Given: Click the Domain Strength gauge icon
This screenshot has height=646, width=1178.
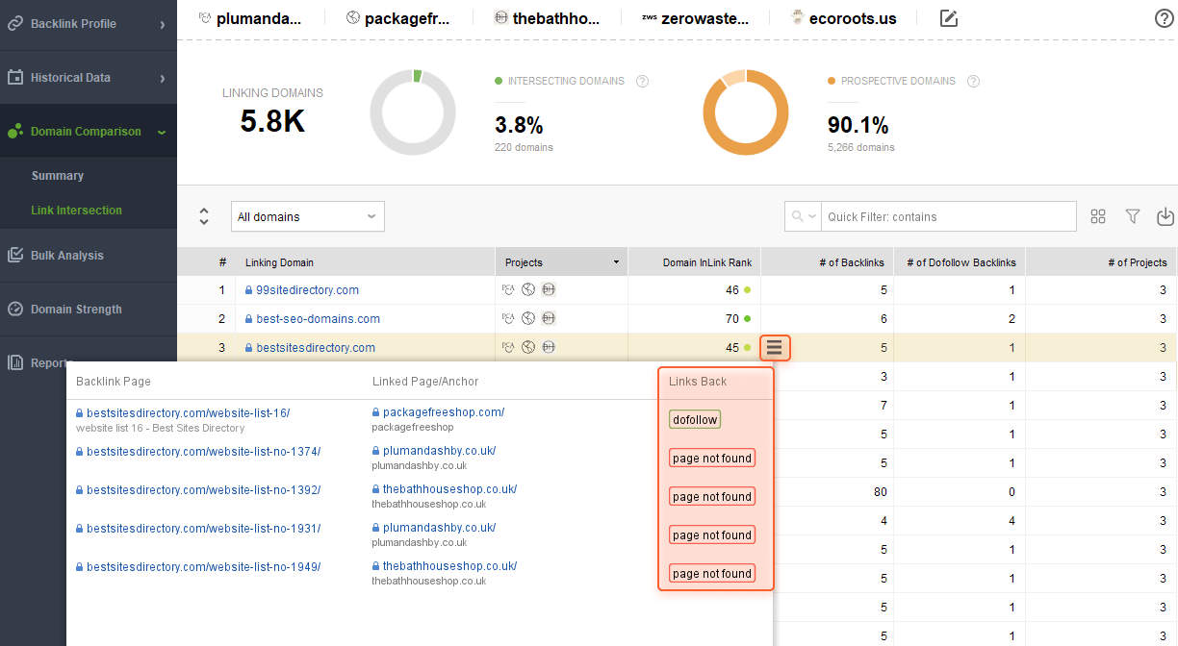Looking at the screenshot, I should [15, 310].
